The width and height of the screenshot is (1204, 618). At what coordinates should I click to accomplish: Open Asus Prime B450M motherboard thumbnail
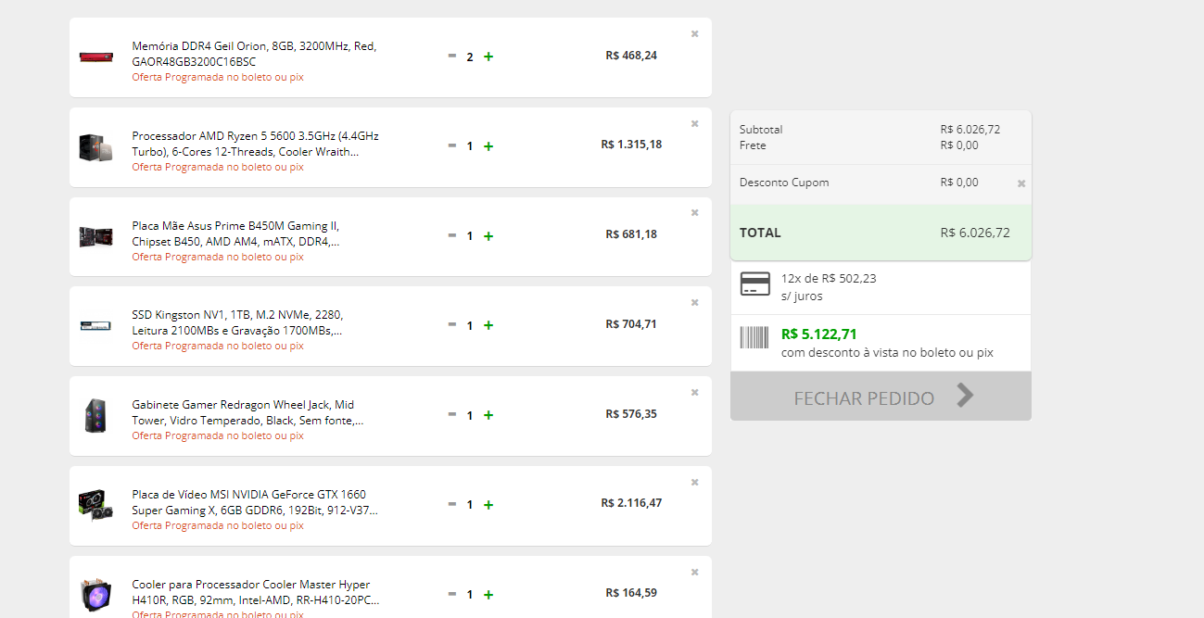(96, 237)
